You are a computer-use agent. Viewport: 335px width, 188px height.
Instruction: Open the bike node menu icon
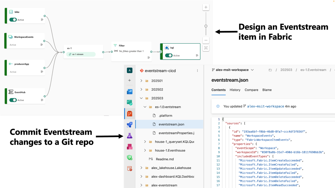(x=42, y=20)
